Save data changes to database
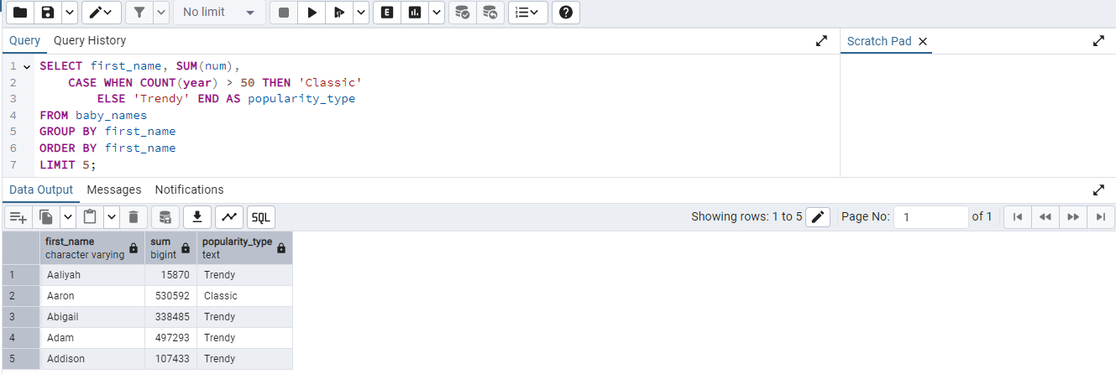This screenshot has height=374, width=1116. point(165,217)
